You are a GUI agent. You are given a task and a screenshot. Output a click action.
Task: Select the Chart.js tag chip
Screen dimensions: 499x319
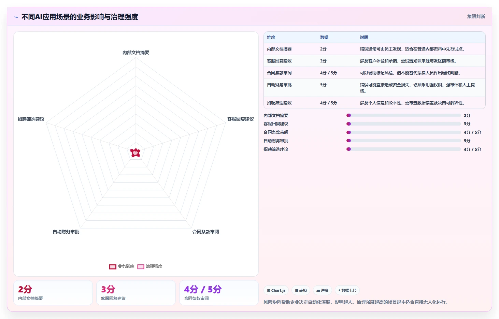tap(276, 290)
